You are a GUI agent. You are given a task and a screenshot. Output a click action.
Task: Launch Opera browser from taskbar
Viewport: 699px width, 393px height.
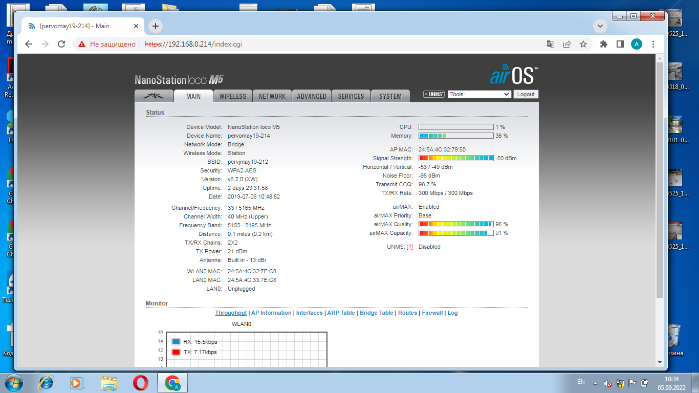click(141, 382)
